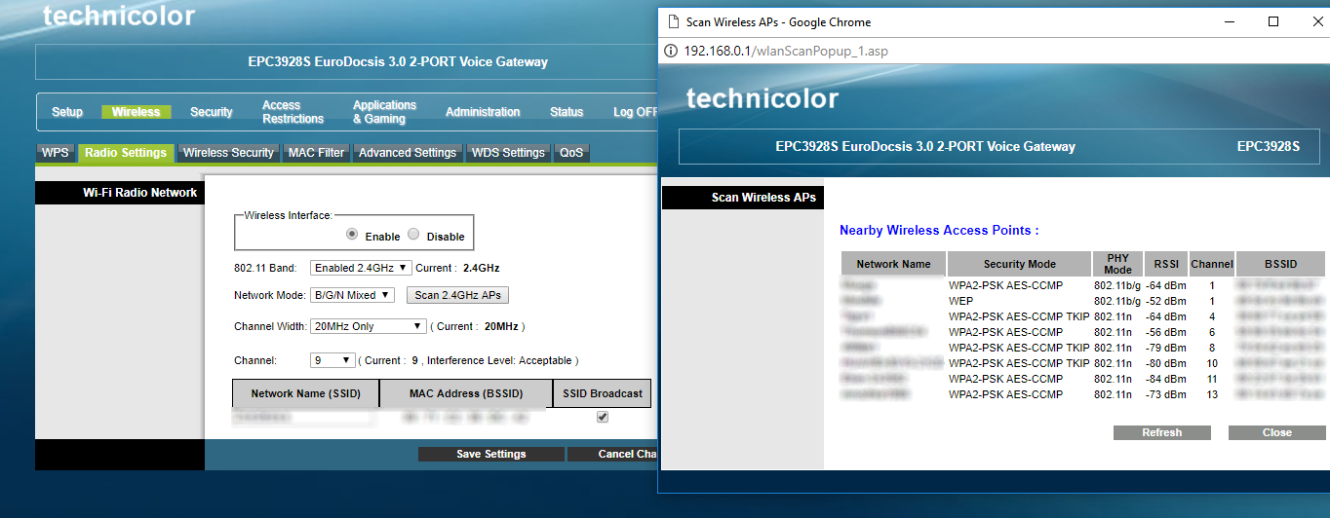Click the -80 dBm RSSI value

[x=1166, y=363]
